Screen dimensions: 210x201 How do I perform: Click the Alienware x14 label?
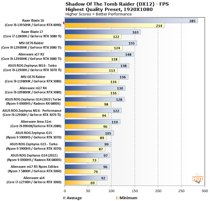[x=34, y=178]
